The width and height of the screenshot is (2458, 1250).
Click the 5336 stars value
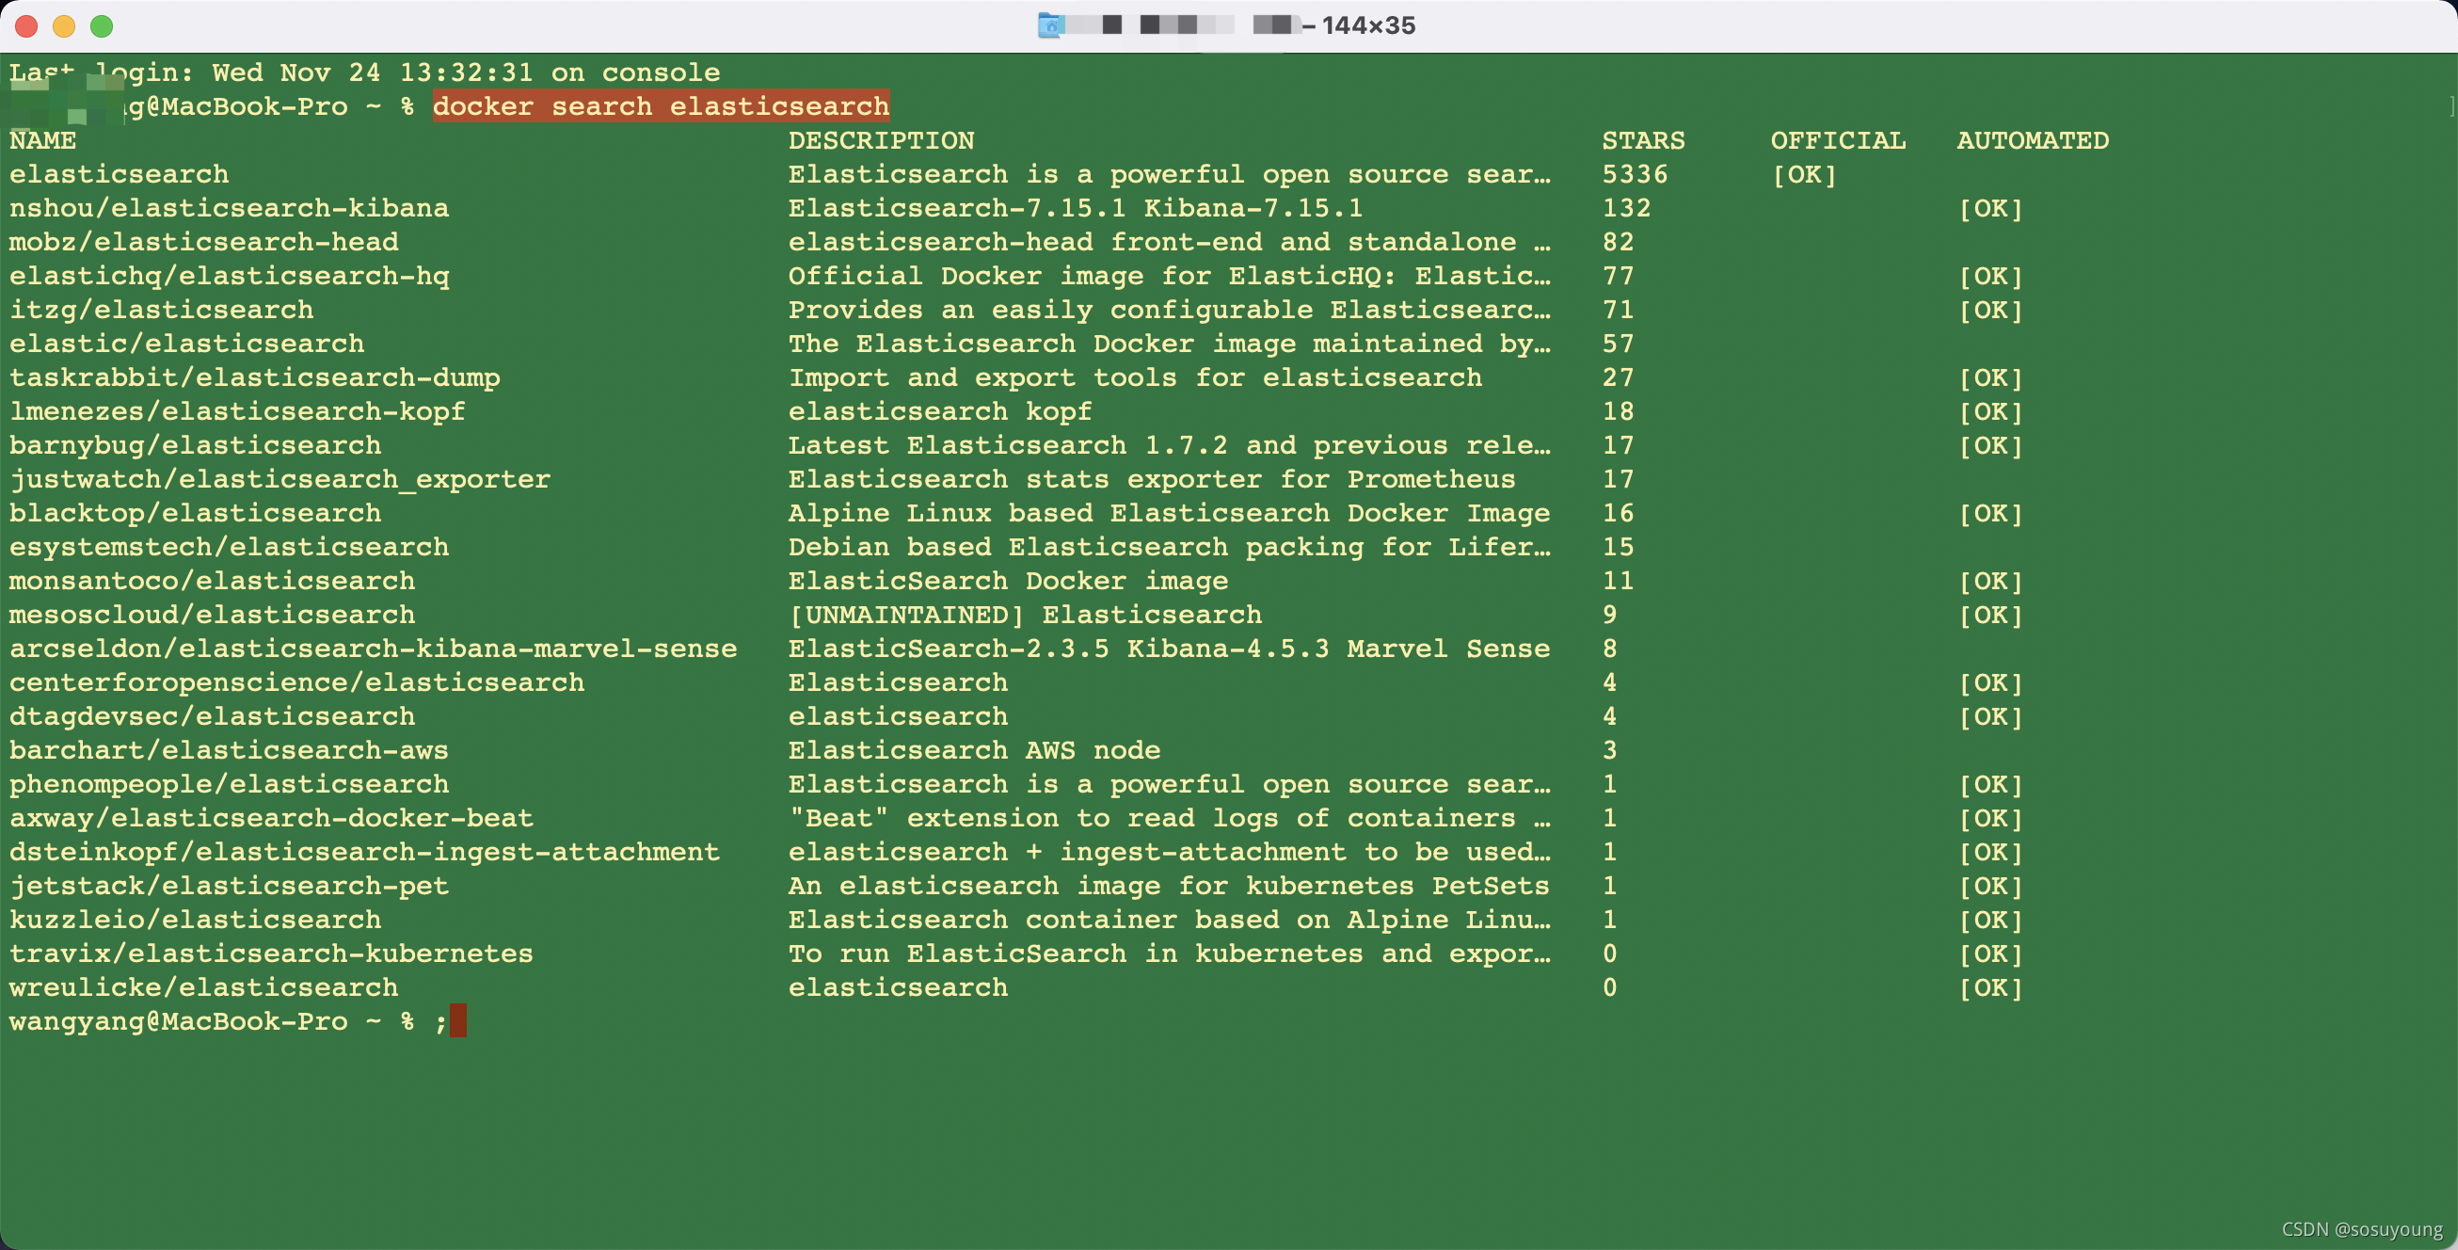click(1636, 175)
